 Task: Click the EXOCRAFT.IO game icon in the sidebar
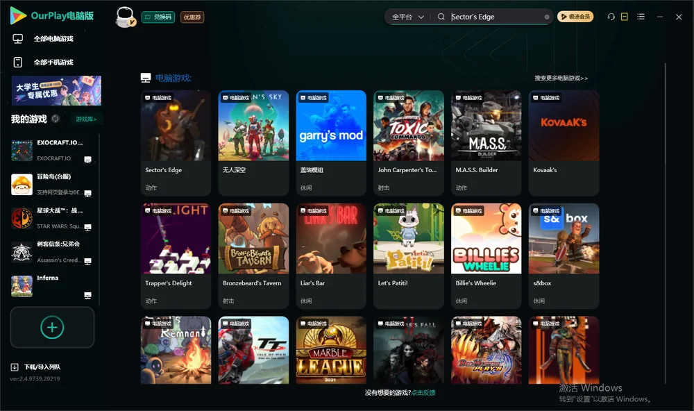tap(22, 151)
